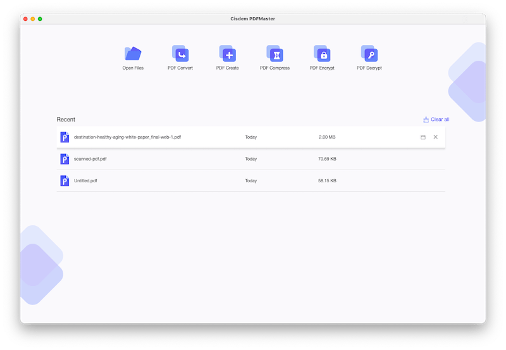Maximize the window with green button
Image resolution: width=506 pixels, height=350 pixels.
40,19
